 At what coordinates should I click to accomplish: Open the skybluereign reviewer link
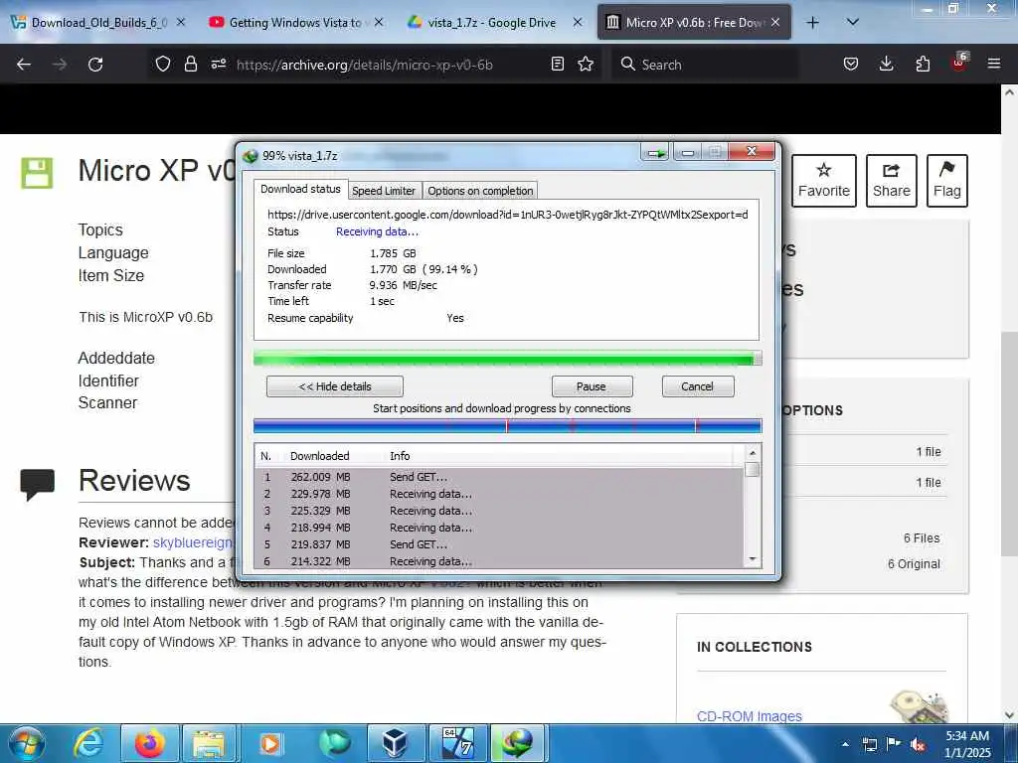tap(194, 542)
